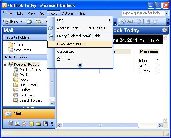Click the New mail item button
The image size is (171, 138).
(x=12, y=21)
